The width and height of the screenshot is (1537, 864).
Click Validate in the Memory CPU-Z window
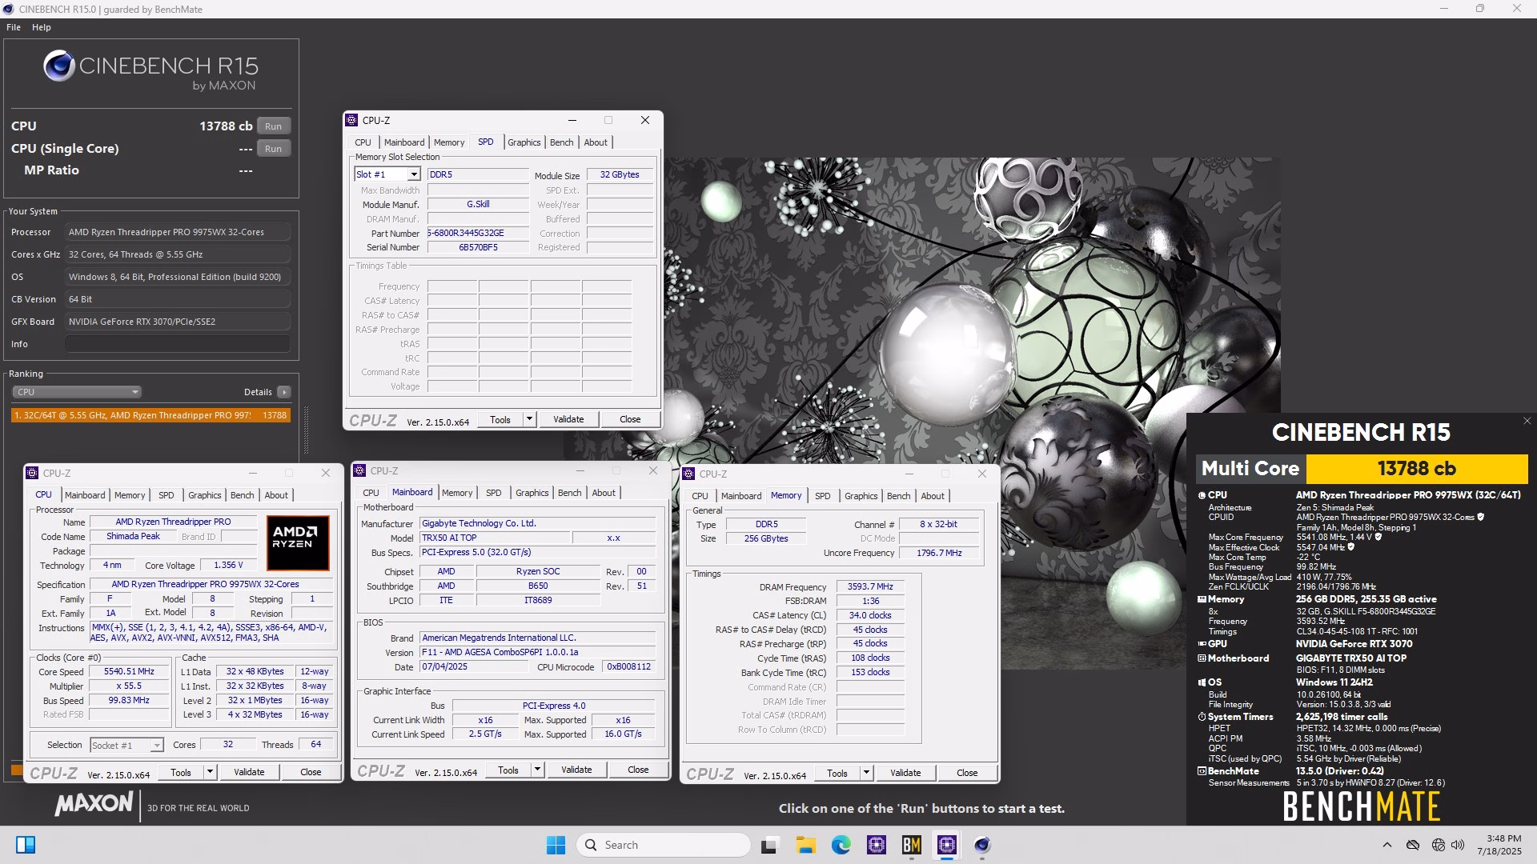click(905, 773)
